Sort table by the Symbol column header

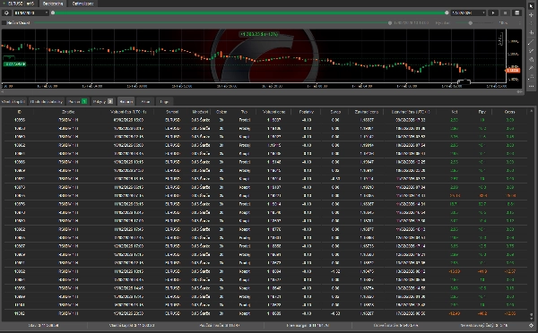point(172,112)
